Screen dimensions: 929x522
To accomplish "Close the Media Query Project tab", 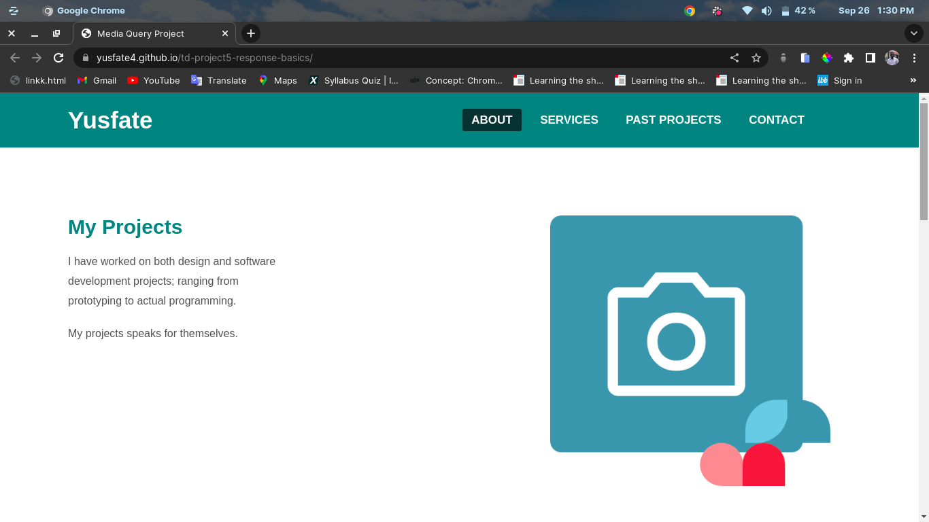I will pos(225,33).
